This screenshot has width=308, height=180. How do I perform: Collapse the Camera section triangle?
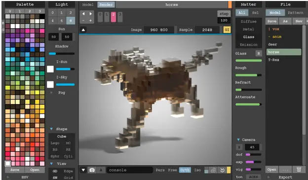pos(238,140)
